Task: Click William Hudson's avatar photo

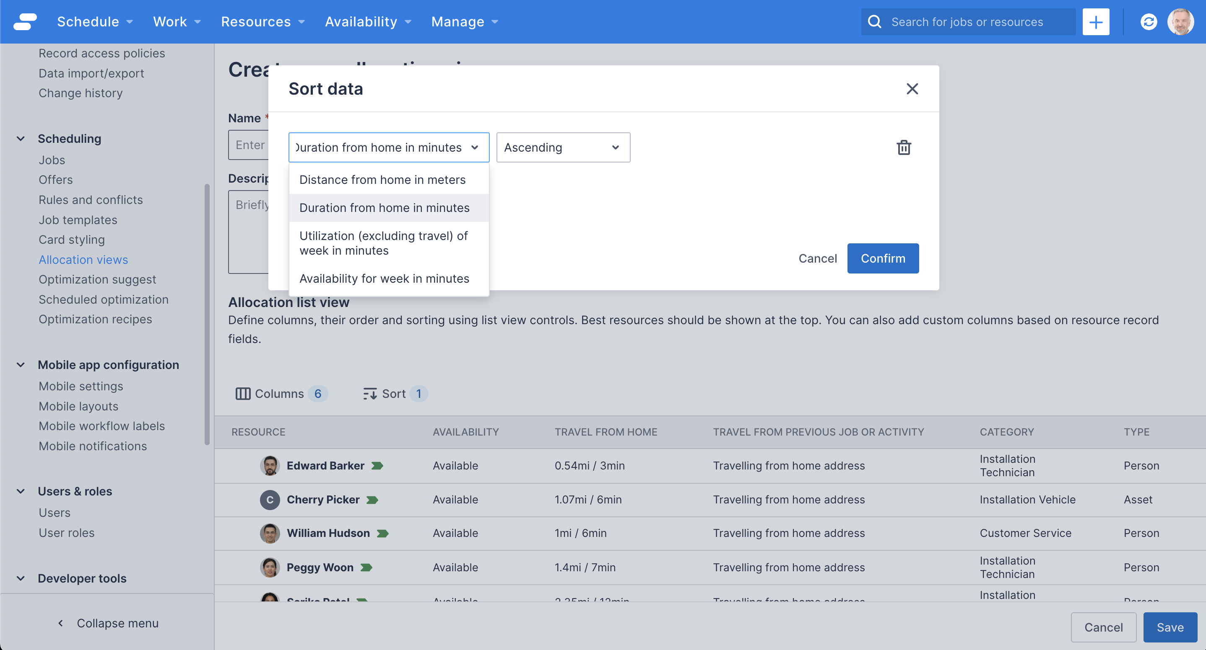Action: point(270,534)
